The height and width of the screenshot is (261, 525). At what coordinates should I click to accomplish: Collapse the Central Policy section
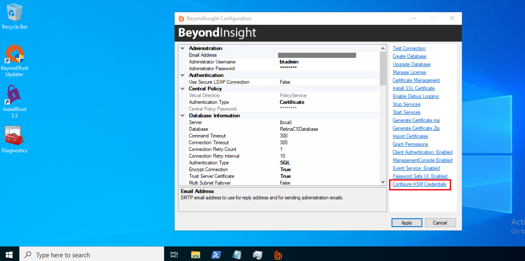[x=183, y=89]
